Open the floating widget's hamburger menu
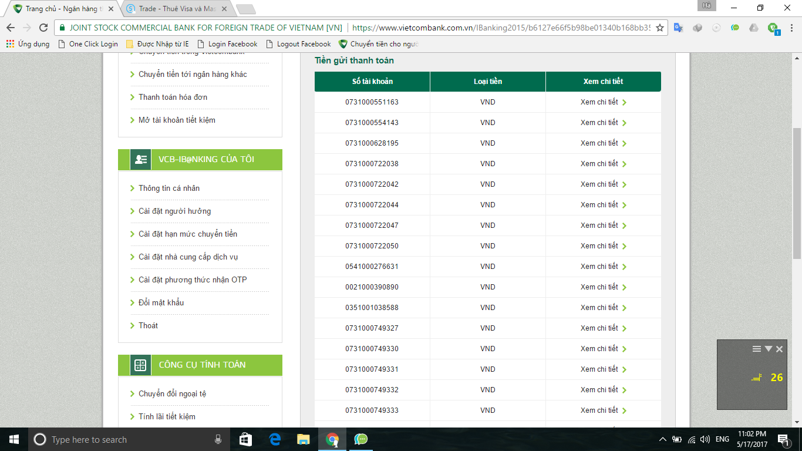 tap(757, 349)
